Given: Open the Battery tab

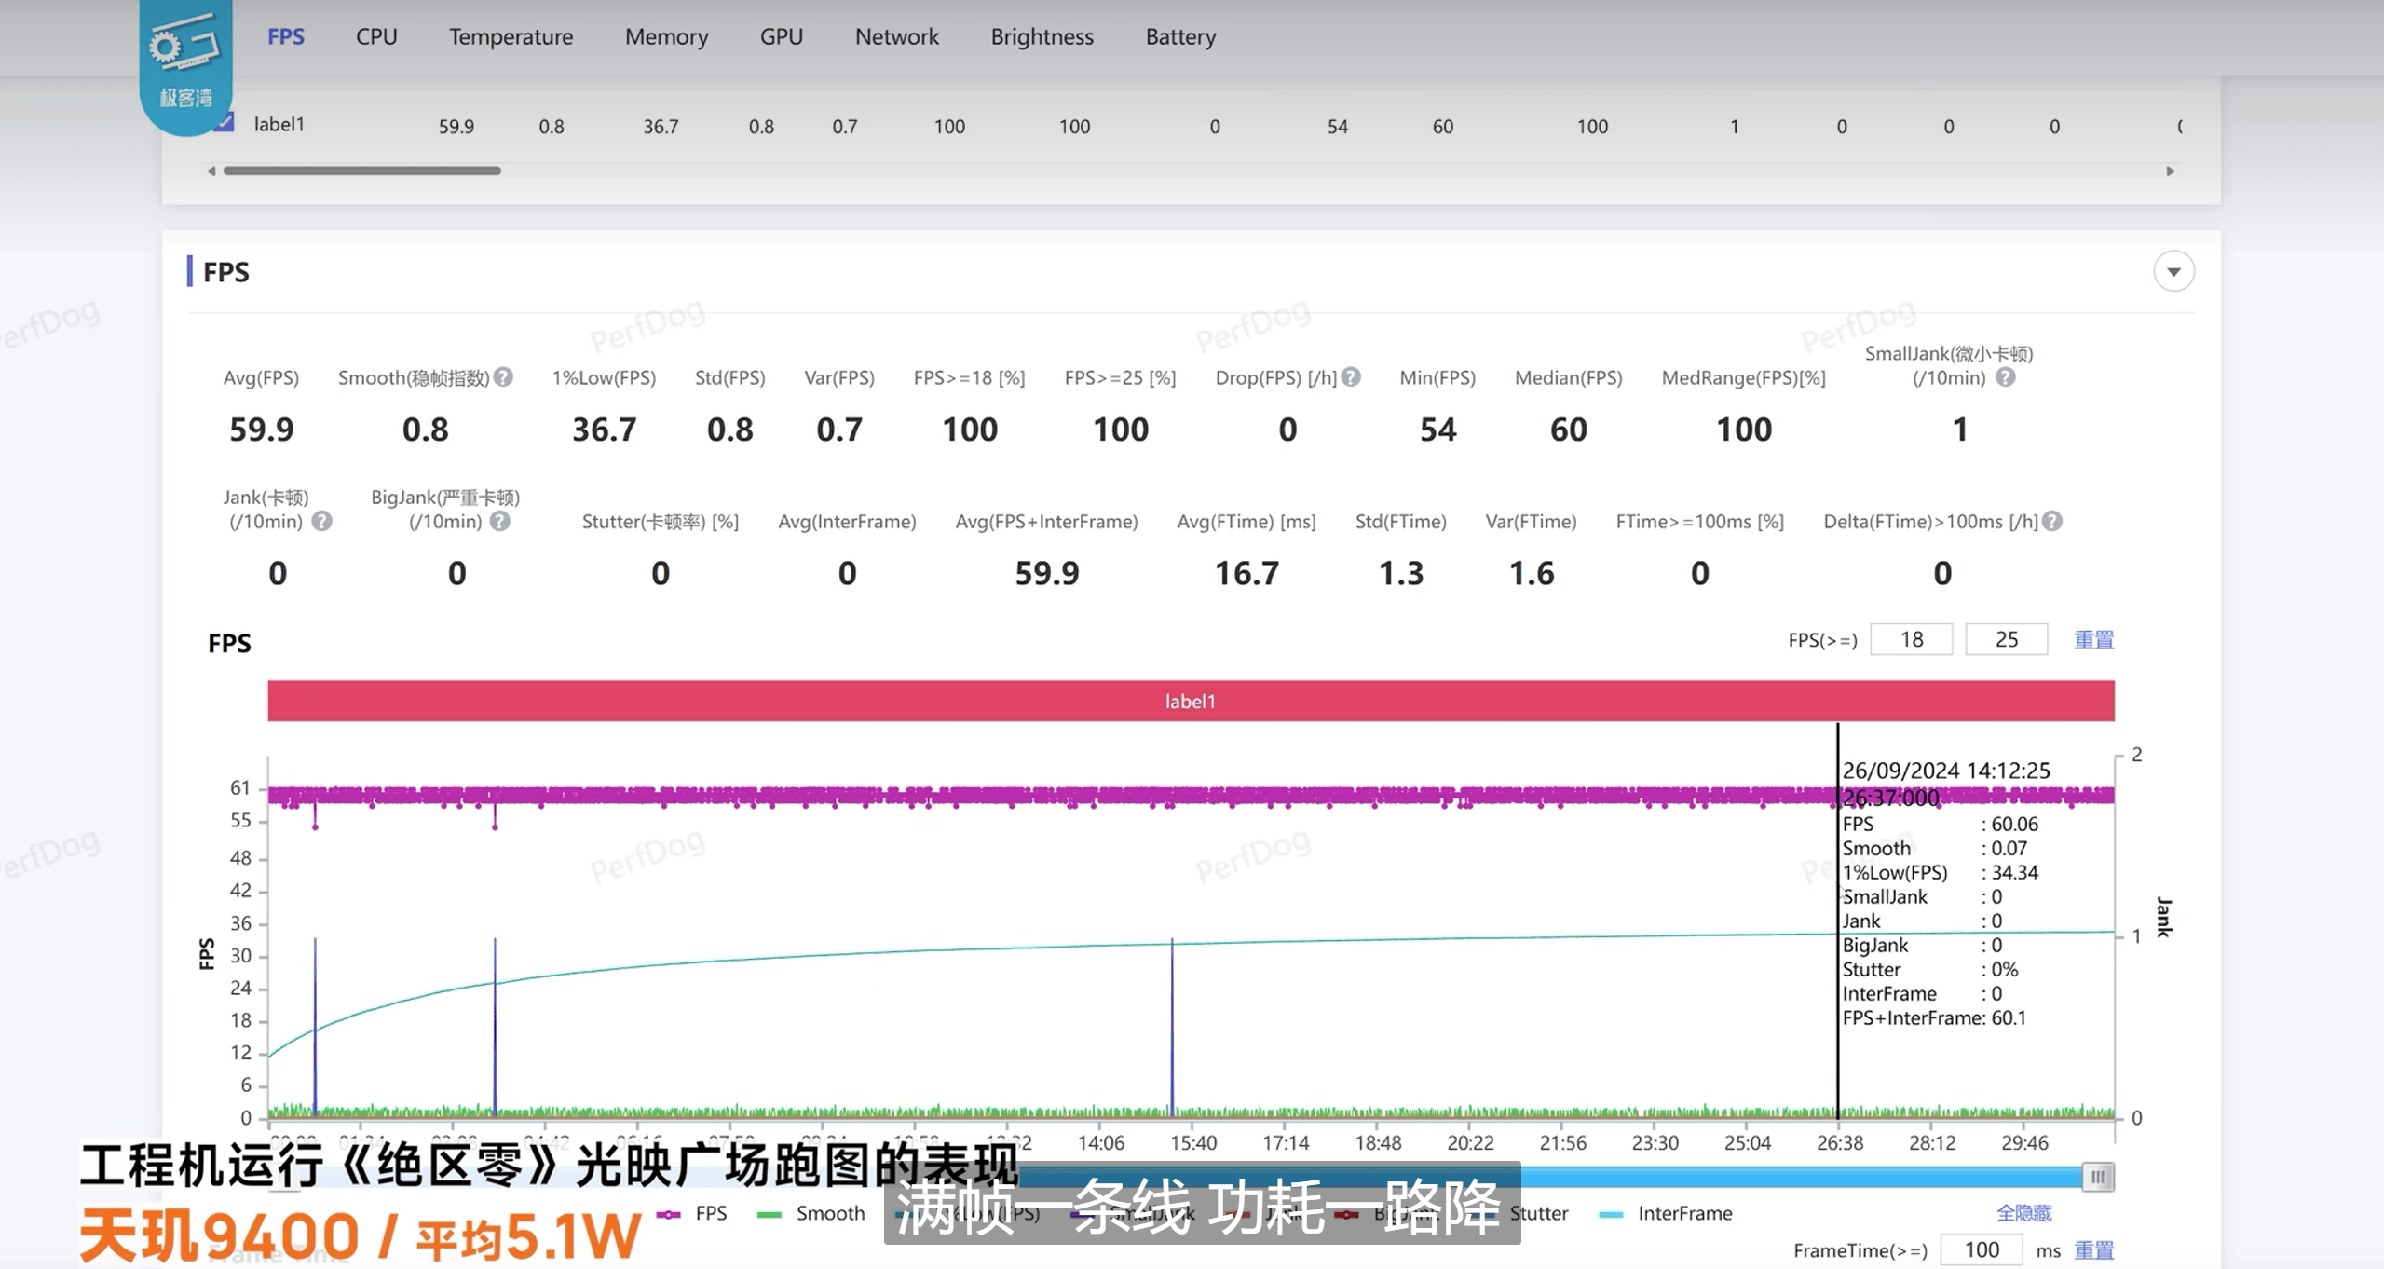Looking at the screenshot, I should (x=1180, y=37).
